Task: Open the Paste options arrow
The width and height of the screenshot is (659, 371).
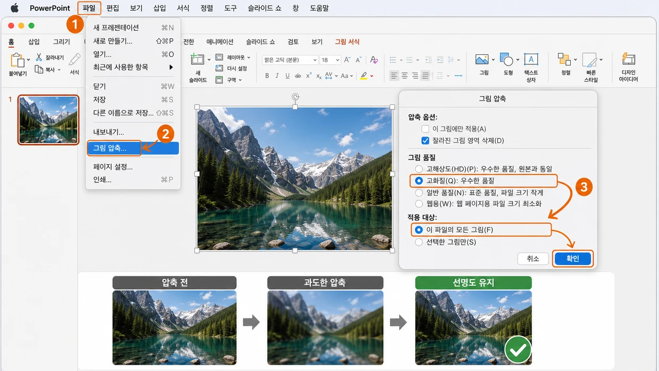Action: click(28, 60)
